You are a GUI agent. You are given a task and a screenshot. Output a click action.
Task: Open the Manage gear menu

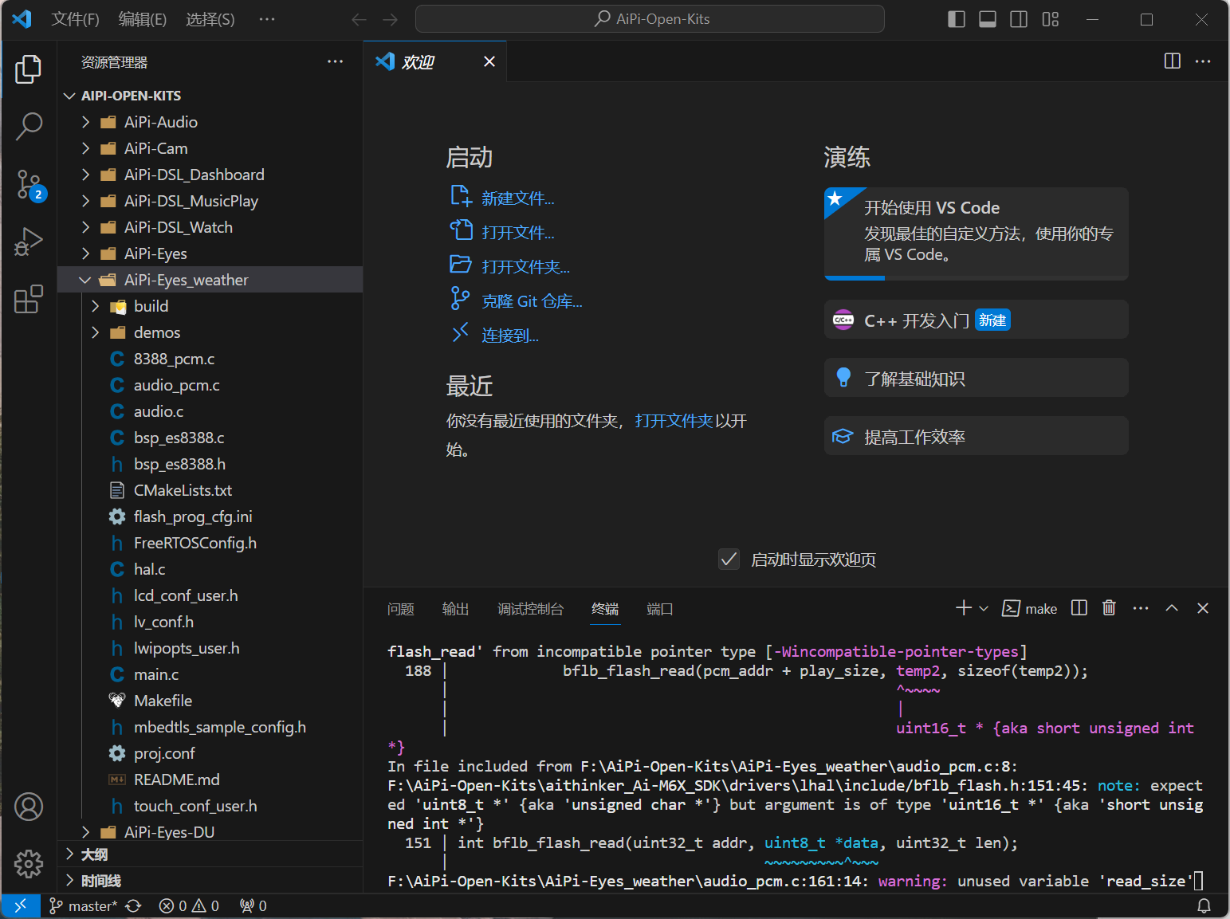pyautogui.click(x=29, y=863)
